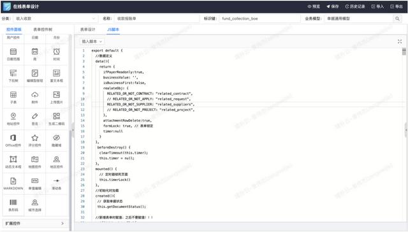The image size is (408, 232).
Task: Select the 编辑型按钮 edit button control
Action: click(35, 76)
